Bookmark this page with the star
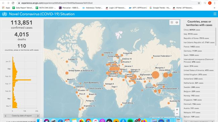Screen dimensions: 218x122 pos(199,3)
